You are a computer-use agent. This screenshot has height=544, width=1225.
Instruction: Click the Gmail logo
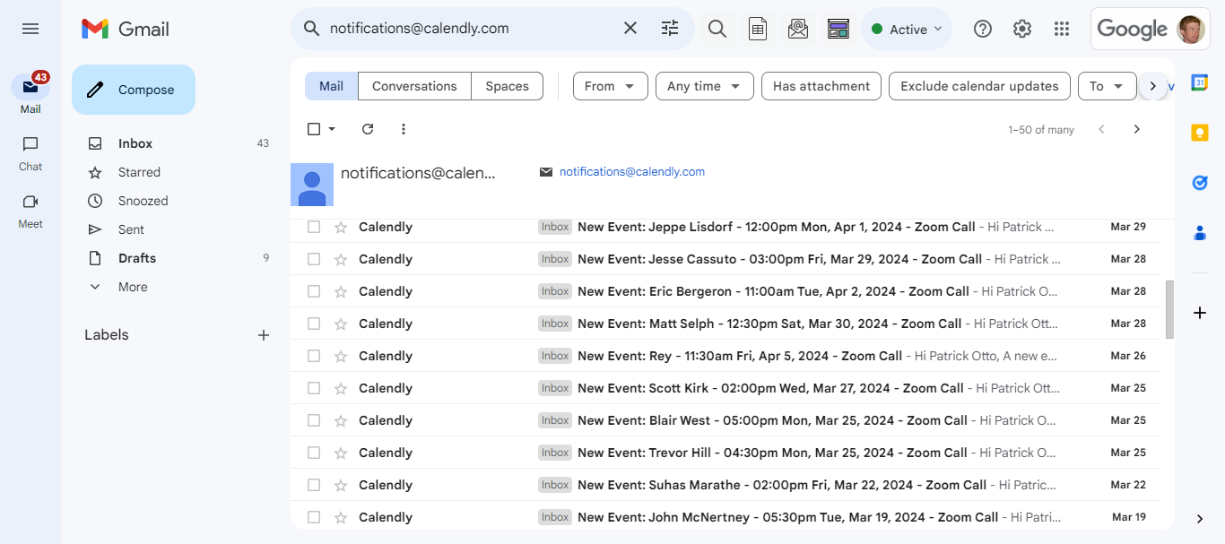tap(126, 29)
